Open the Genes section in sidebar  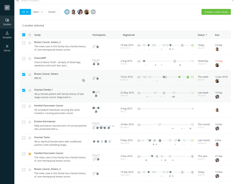[7, 48]
